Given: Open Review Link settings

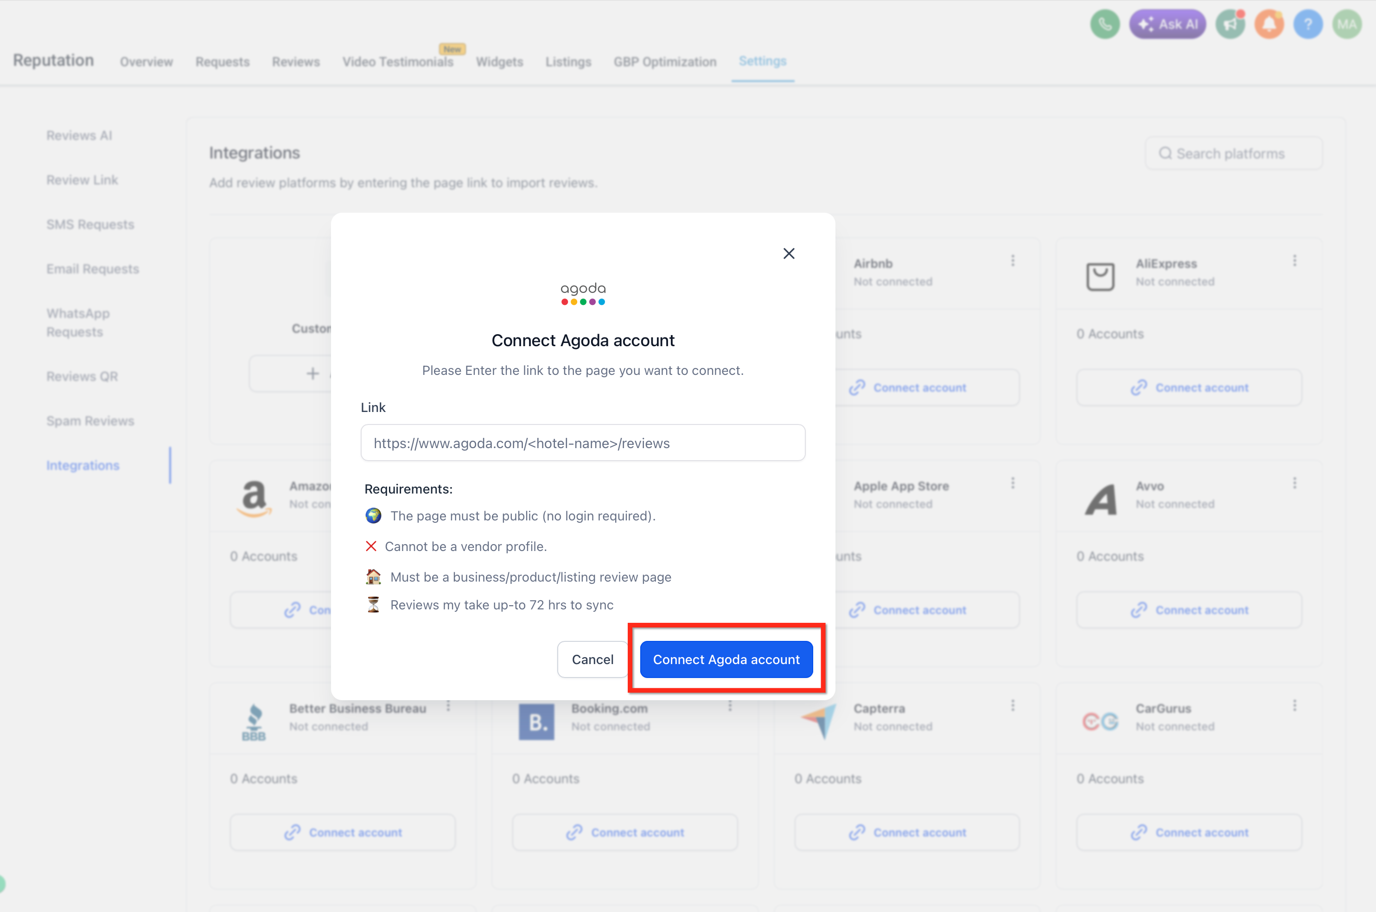Looking at the screenshot, I should (x=82, y=180).
